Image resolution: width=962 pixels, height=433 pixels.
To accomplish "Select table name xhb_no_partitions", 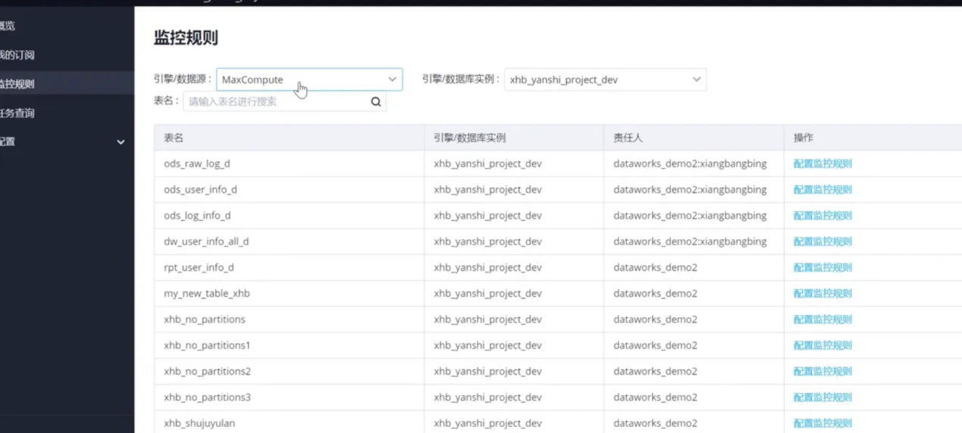I will point(205,319).
